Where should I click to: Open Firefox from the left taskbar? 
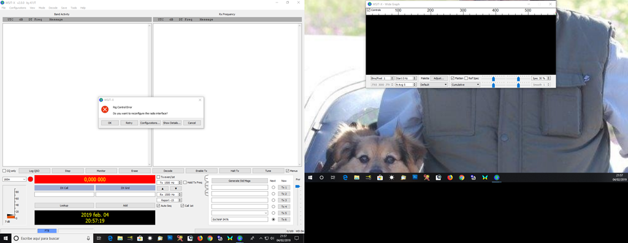pos(200,238)
